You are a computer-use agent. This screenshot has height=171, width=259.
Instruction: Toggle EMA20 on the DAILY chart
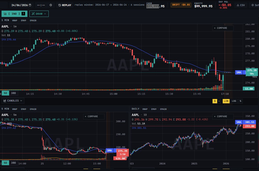pyautogui.click(x=163, y=109)
